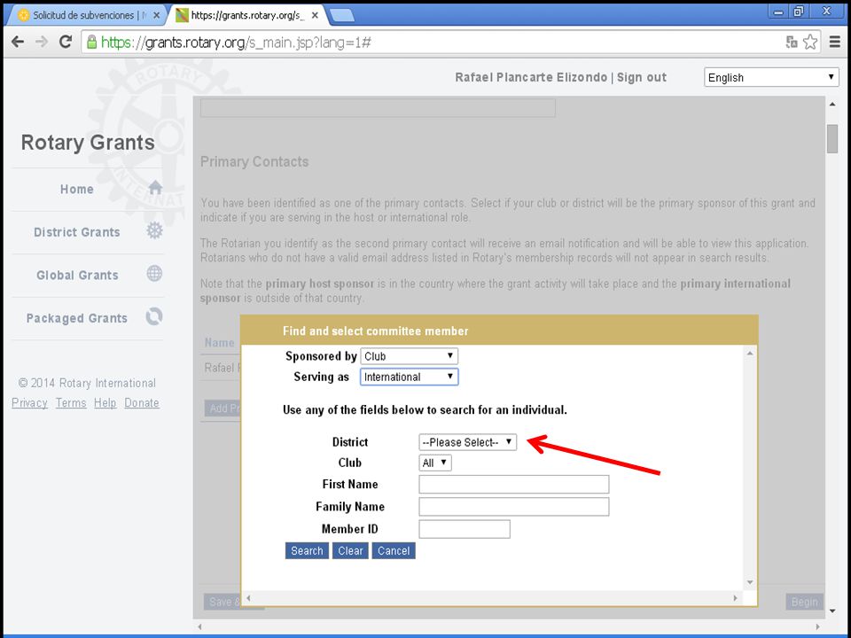This screenshot has height=638, width=851.
Task: Click the Global Grants globe icon
Action: tap(154, 274)
